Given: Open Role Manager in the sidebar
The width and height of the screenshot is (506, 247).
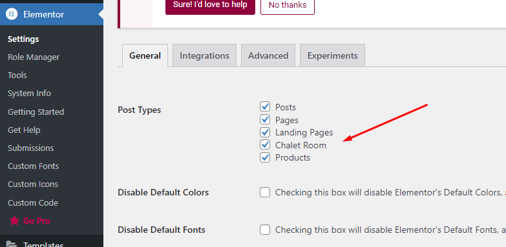Looking at the screenshot, I should [34, 57].
